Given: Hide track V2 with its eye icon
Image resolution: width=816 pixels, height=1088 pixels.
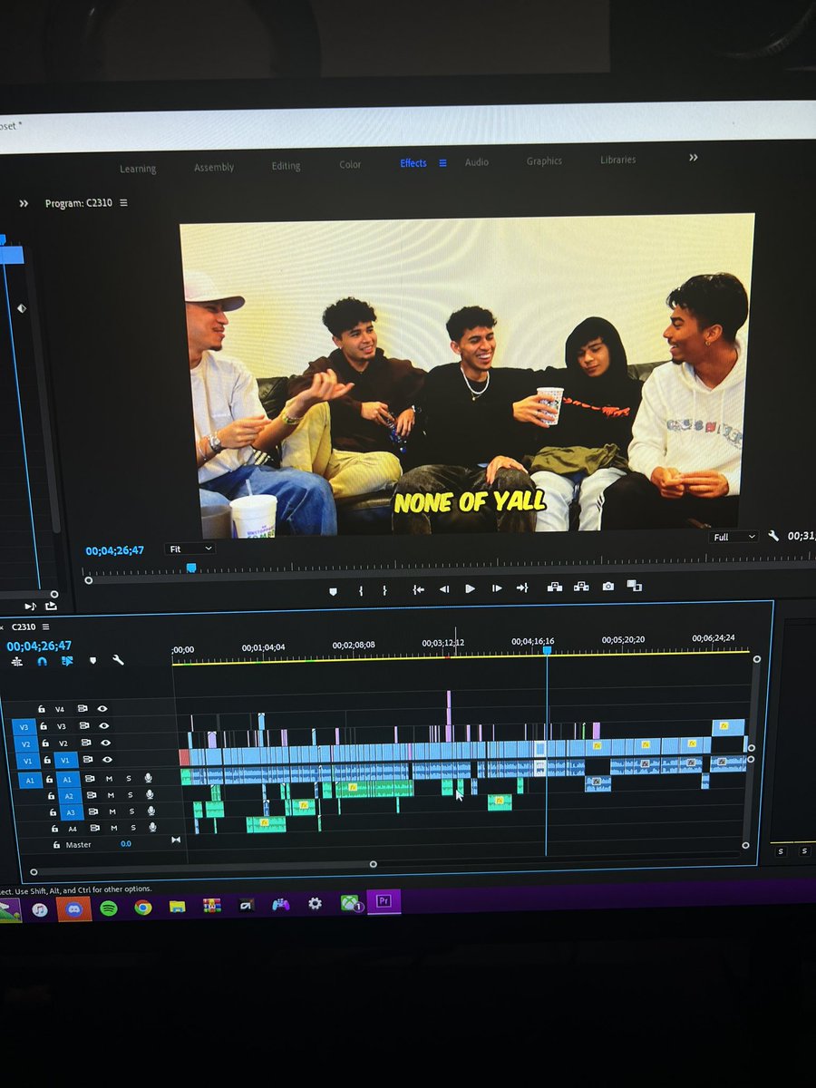Looking at the screenshot, I should pyautogui.click(x=106, y=743).
